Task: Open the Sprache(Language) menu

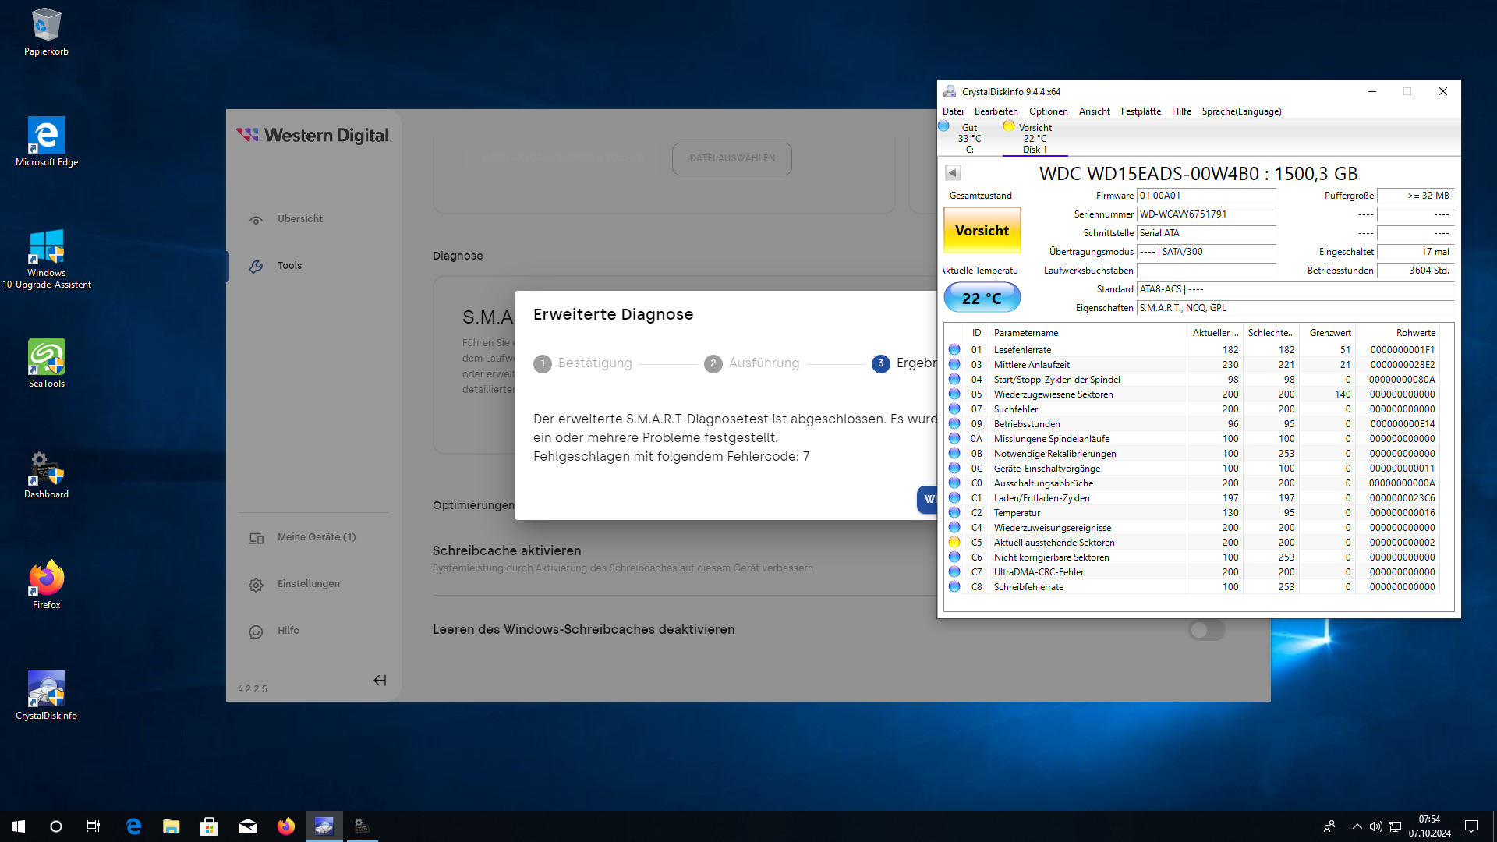Action: pyautogui.click(x=1241, y=111)
